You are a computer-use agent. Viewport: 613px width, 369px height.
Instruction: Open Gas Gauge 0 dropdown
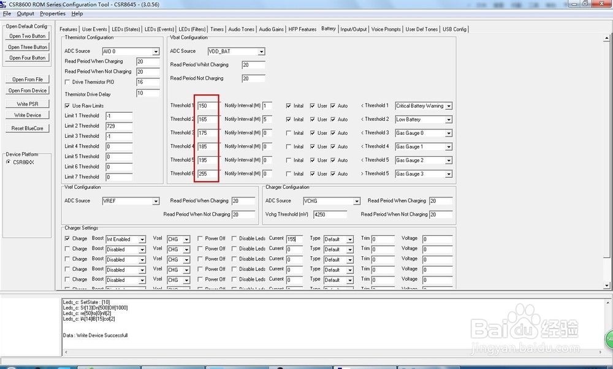(x=449, y=133)
